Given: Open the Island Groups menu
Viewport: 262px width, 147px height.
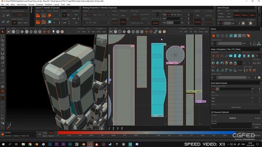Looking at the screenshot, I should (x=22, y=4).
